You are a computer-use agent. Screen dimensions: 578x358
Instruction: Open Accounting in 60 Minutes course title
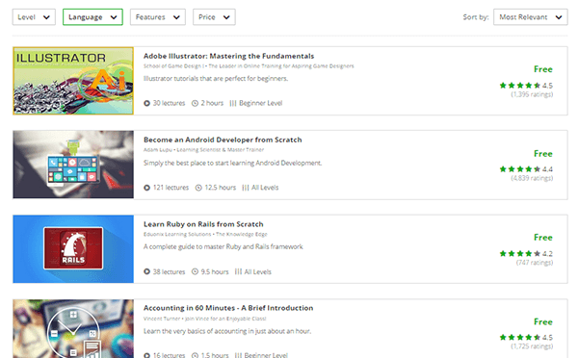[228, 308]
